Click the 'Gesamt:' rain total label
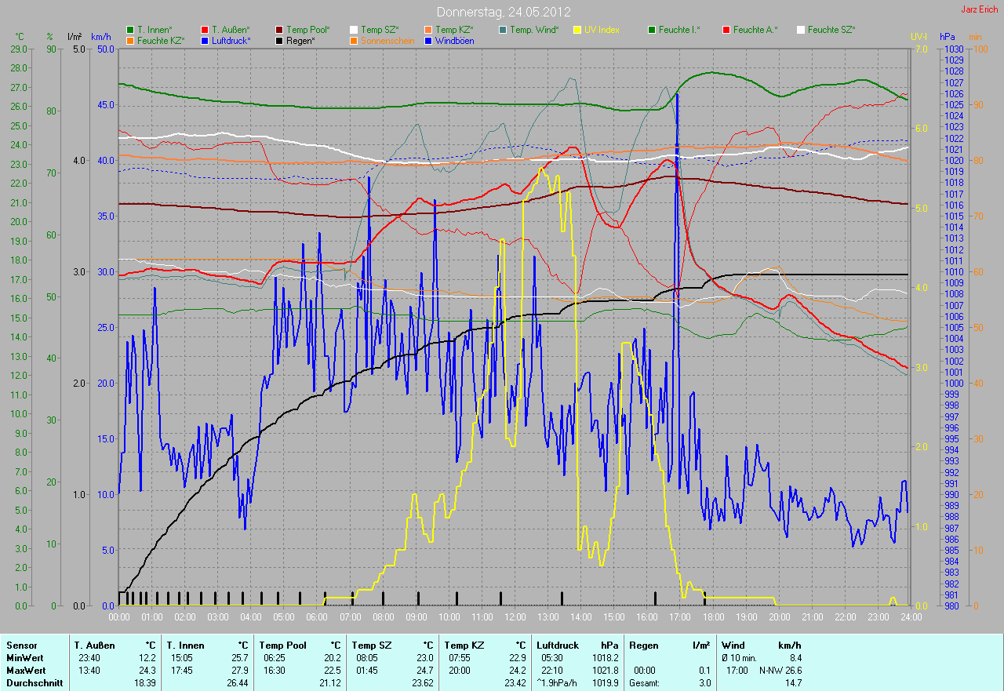This screenshot has height=691, width=1004. pos(644,683)
